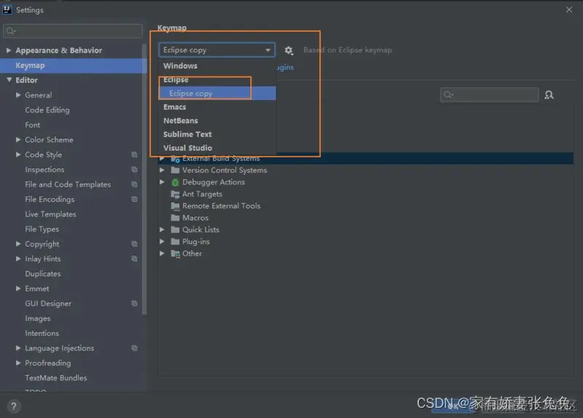Select Eclipse keymap from list
Image resolution: width=583 pixels, height=418 pixels.
(217, 79)
